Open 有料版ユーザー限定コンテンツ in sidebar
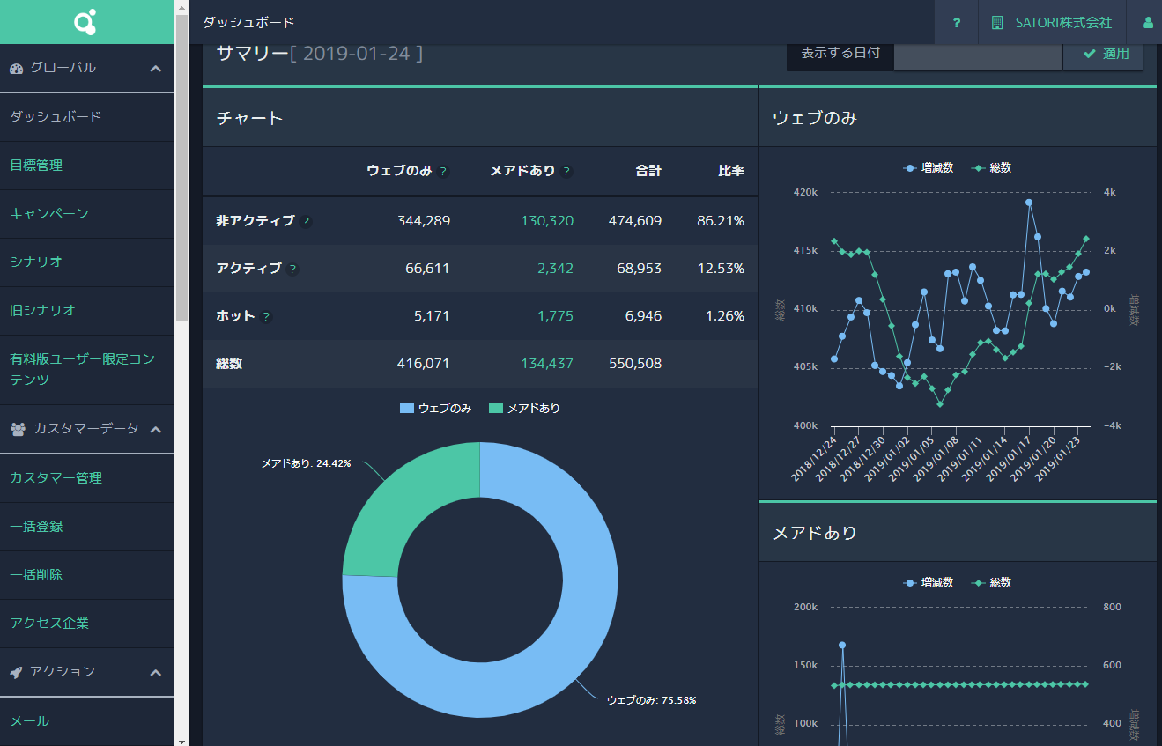The height and width of the screenshot is (746, 1162). (x=87, y=369)
